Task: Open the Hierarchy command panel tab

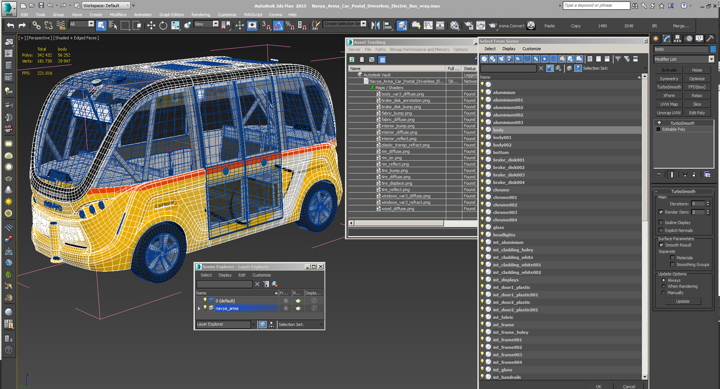Action: (x=678, y=38)
